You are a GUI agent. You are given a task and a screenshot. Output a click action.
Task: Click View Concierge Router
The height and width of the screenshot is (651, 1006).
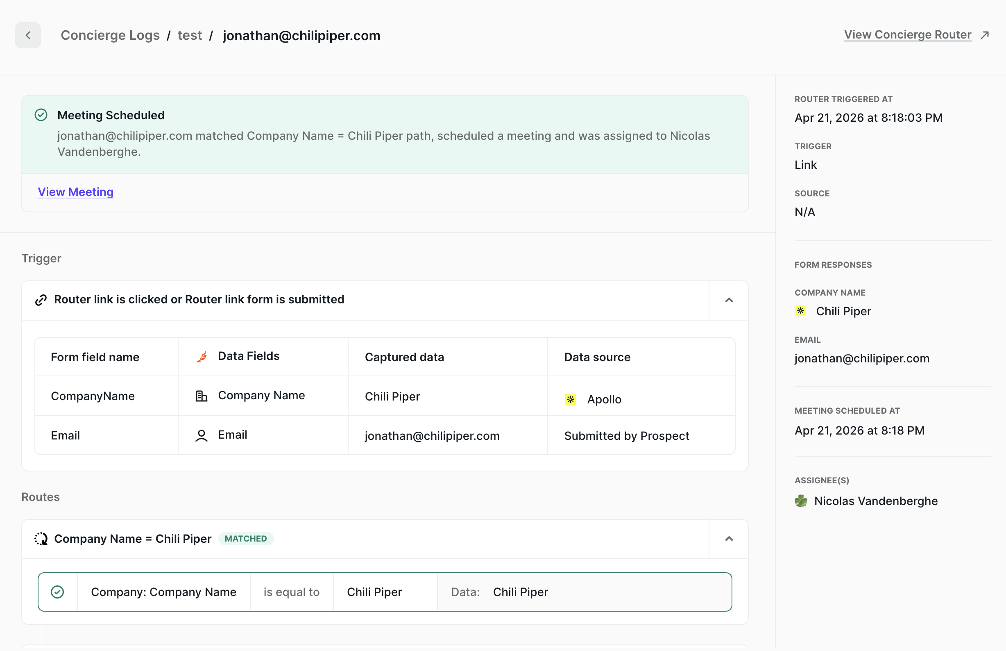(x=907, y=35)
